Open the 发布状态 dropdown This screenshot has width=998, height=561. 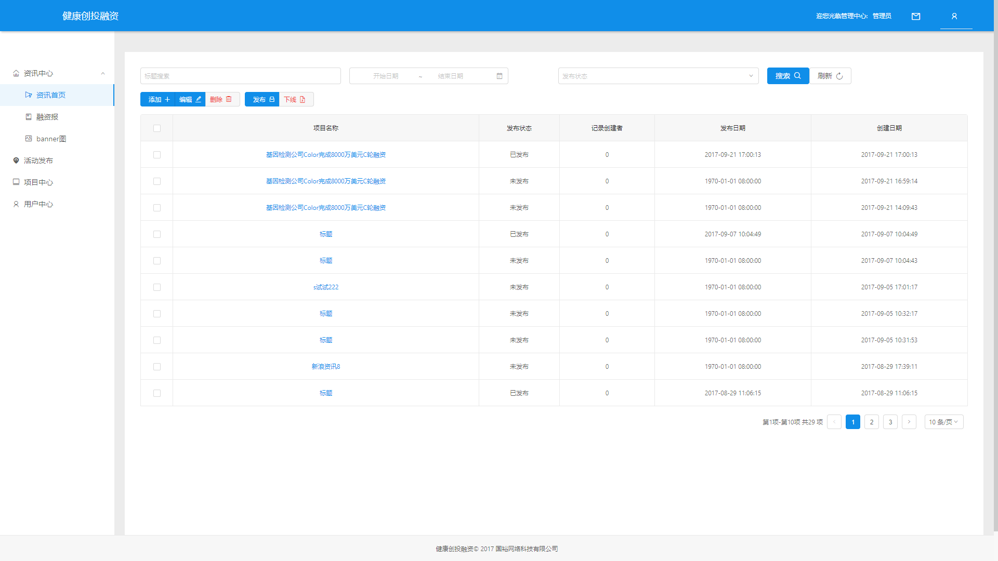(x=658, y=76)
